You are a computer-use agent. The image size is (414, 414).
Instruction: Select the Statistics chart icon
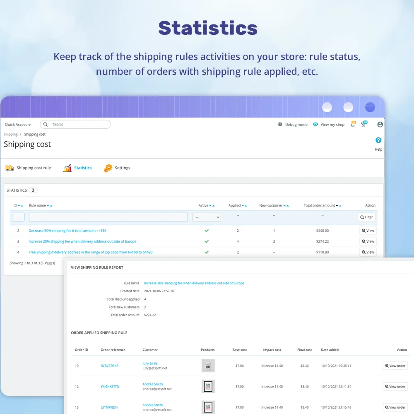tap(67, 168)
